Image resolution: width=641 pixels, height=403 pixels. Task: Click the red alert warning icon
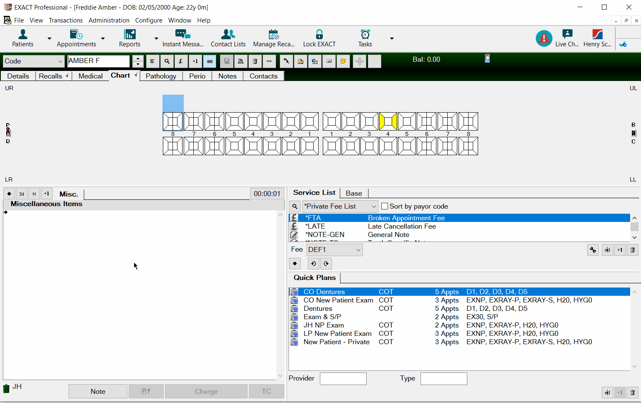coord(544,38)
